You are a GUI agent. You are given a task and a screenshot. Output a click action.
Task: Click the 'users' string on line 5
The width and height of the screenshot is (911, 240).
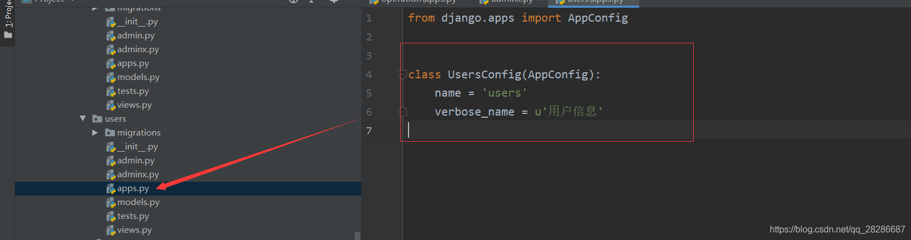505,93
